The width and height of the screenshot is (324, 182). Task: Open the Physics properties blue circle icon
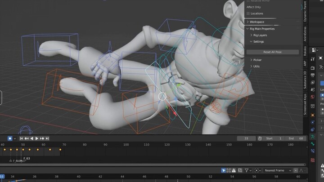coord(313,122)
